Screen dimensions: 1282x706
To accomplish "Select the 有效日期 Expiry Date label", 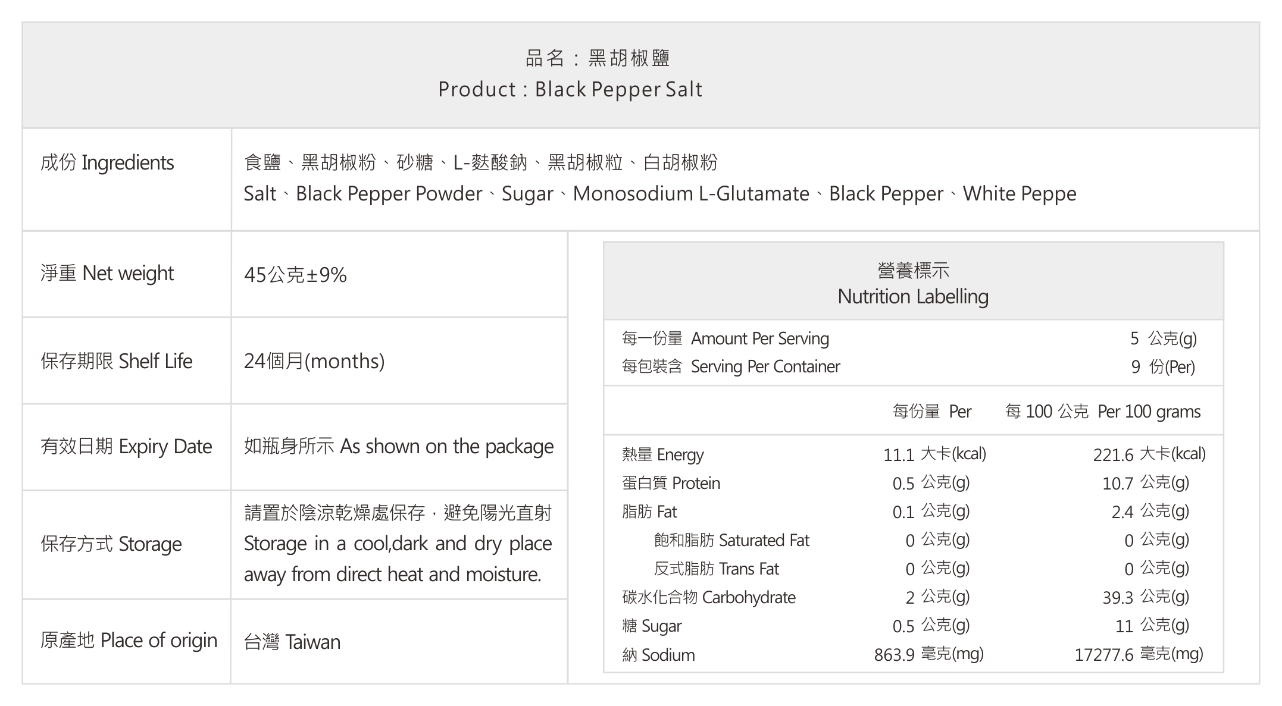I will pos(126,447).
